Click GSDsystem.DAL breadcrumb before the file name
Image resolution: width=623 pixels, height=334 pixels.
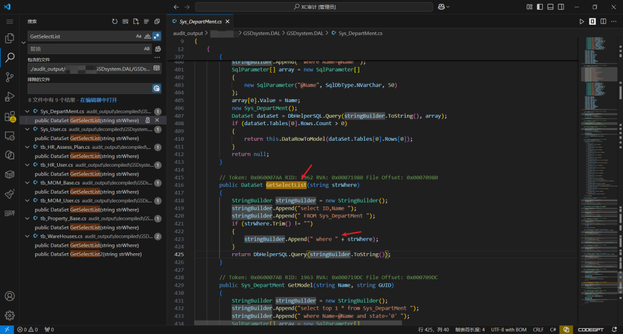click(305, 33)
